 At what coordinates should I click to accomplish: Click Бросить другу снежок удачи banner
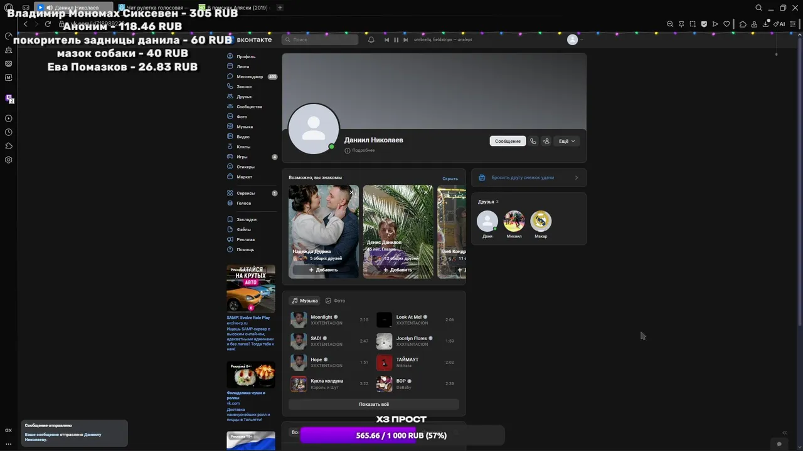tap(529, 177)
